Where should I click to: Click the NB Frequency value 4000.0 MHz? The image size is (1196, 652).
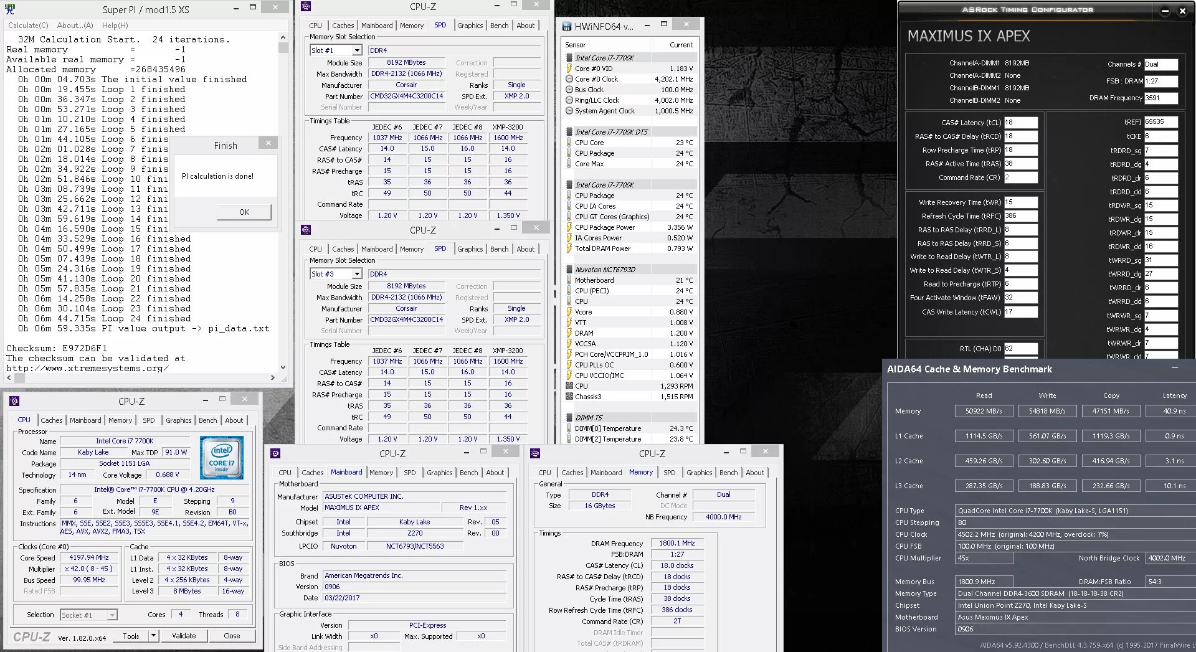pyautogui.click(x=724, y=517)
